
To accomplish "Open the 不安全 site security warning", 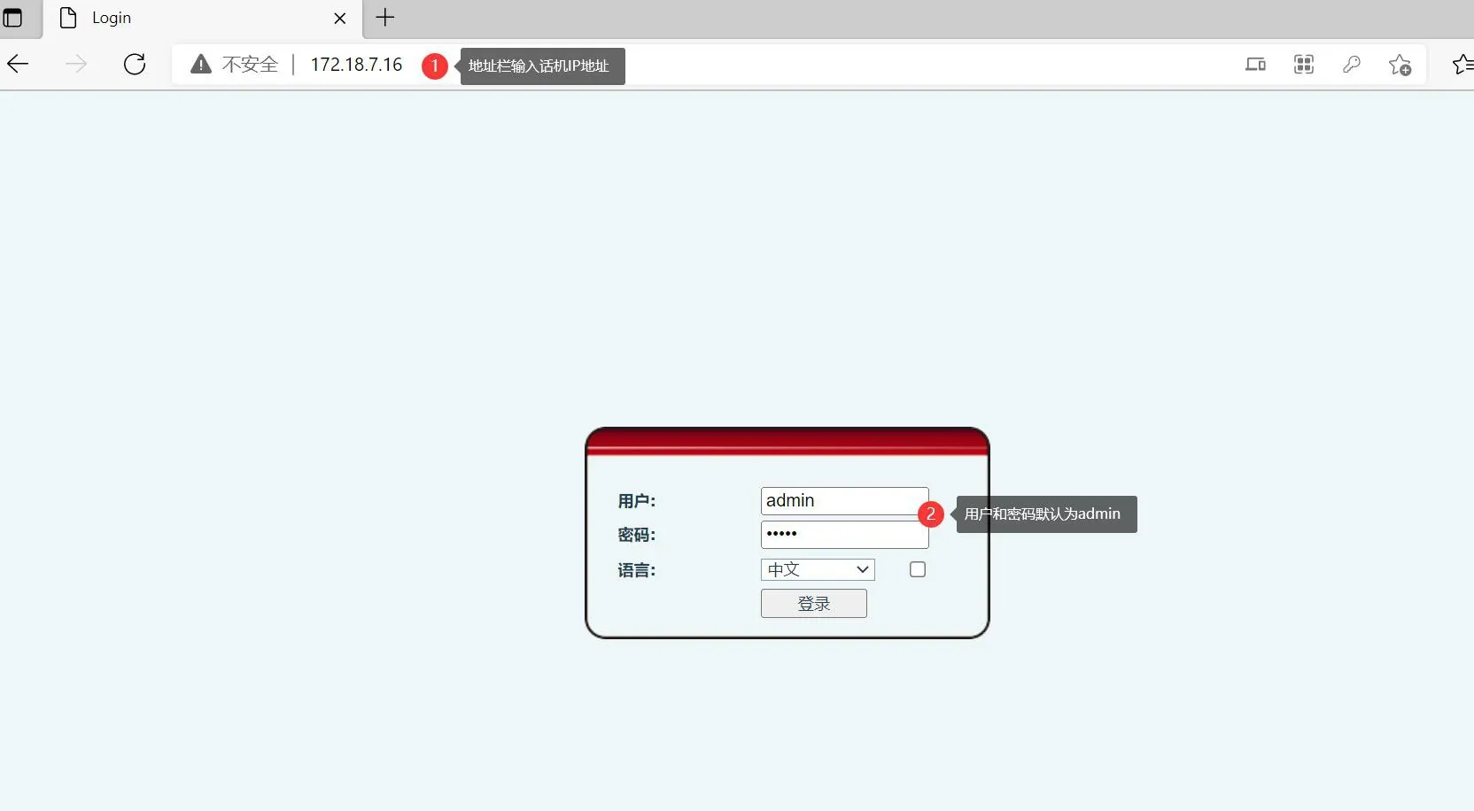I will coord(232,64).
